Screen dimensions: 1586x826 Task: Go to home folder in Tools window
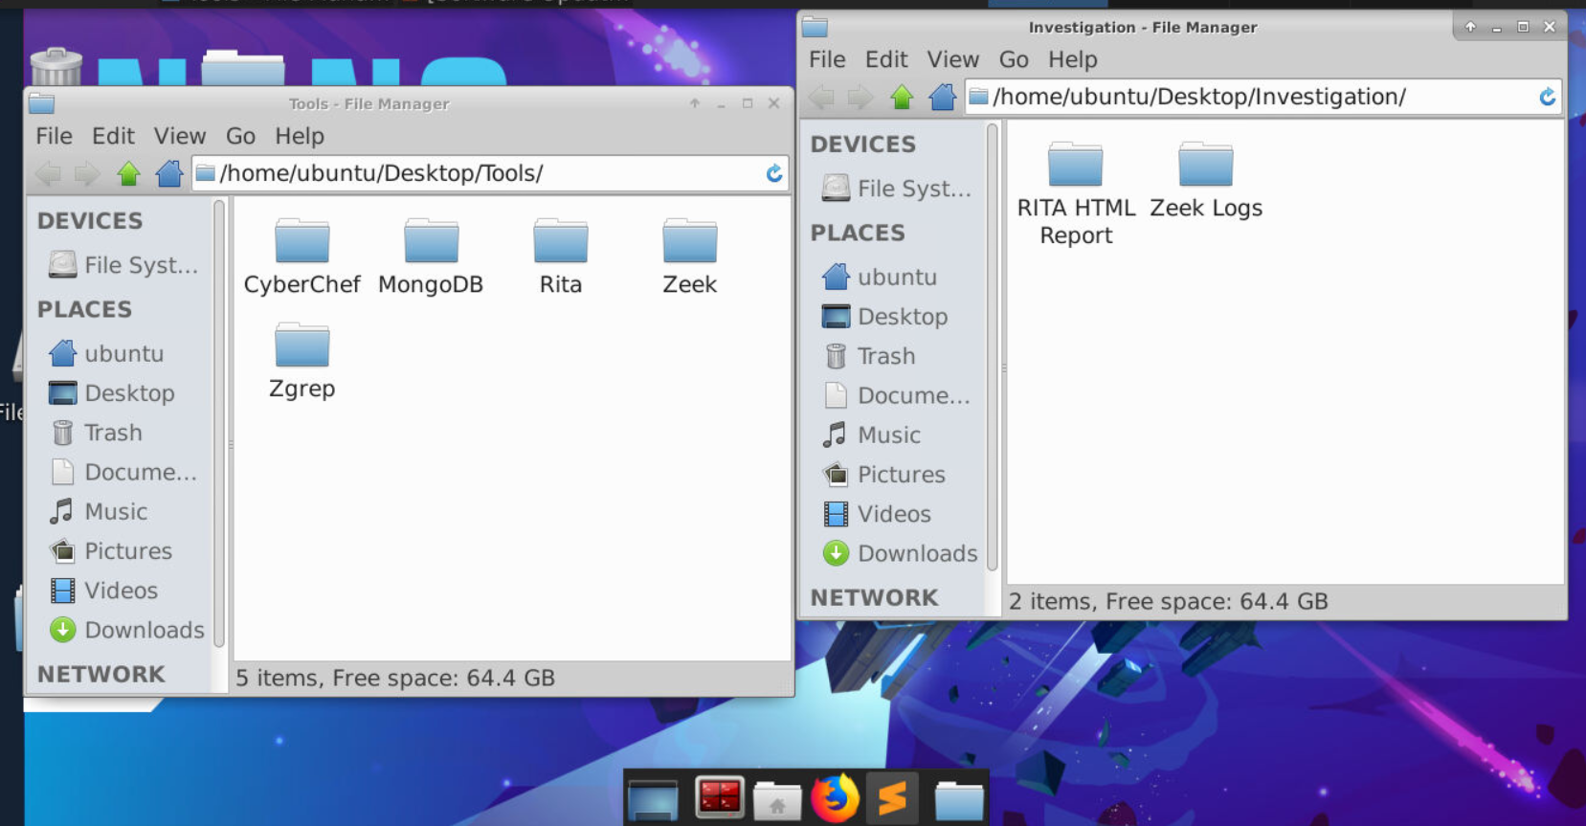pos(169,173)
